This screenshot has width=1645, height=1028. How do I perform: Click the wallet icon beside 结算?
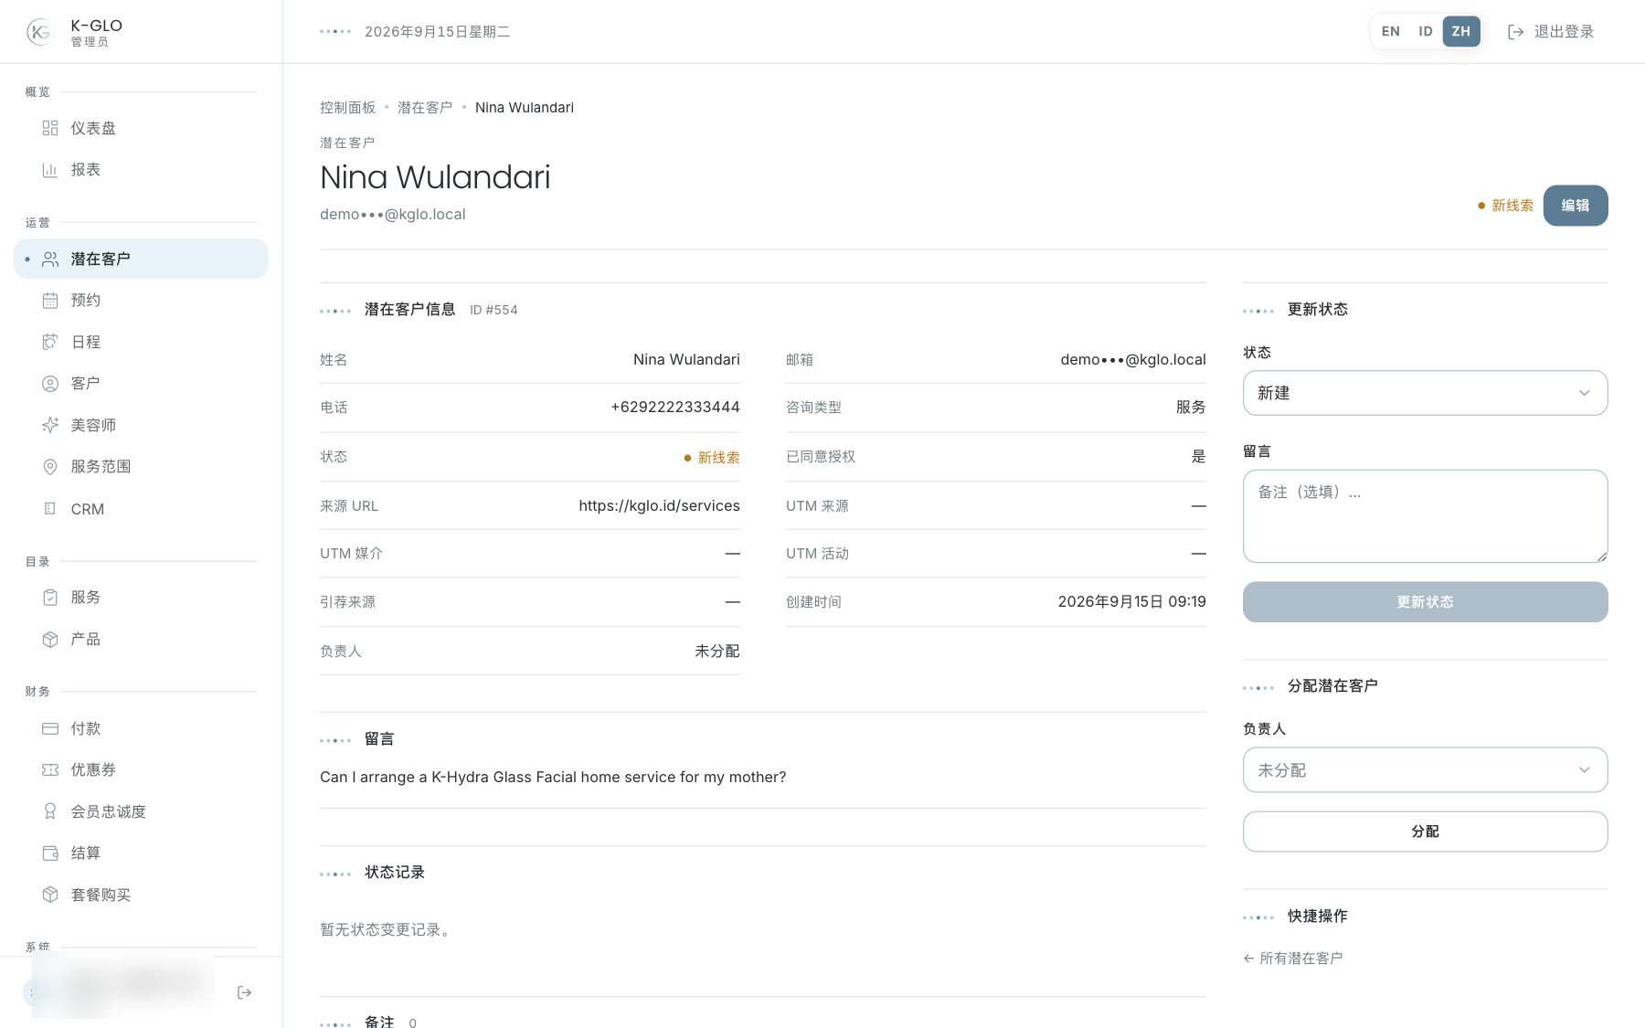point(50,853)
